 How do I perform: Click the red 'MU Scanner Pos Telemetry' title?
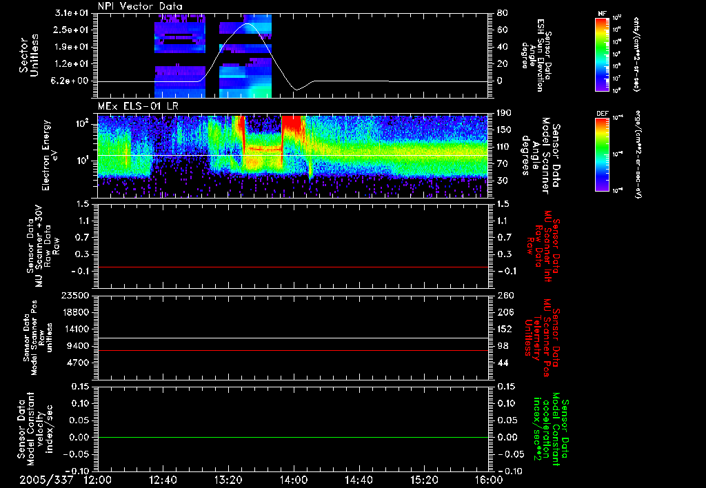click(542, 338)
